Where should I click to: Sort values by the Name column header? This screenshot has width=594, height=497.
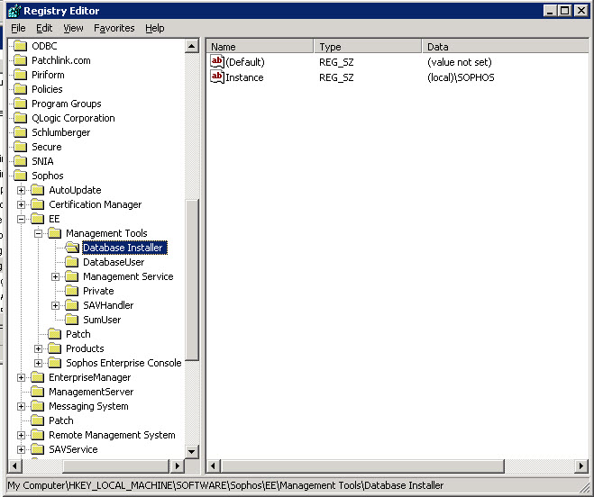coord(260,47)
